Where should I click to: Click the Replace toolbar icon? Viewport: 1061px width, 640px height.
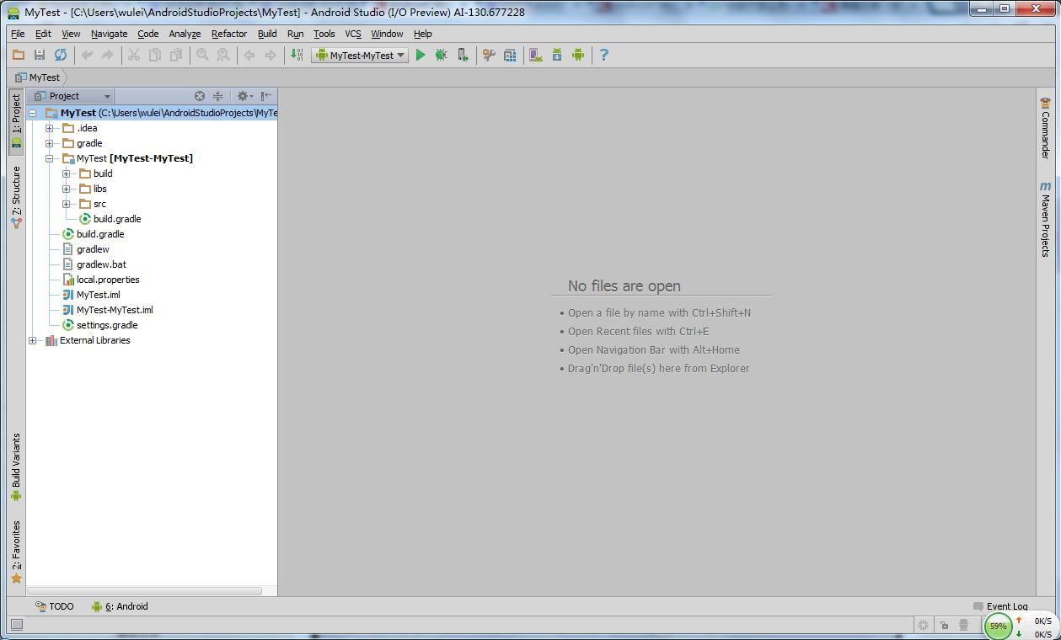pos(223,55)
